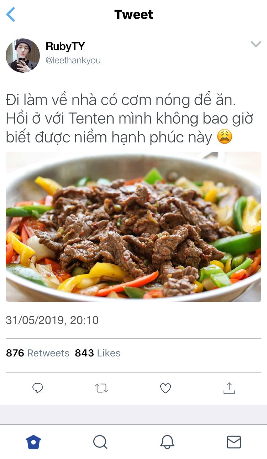Tap the @leethankyou handle
This screenshot has height=459, width=267.
73,61
